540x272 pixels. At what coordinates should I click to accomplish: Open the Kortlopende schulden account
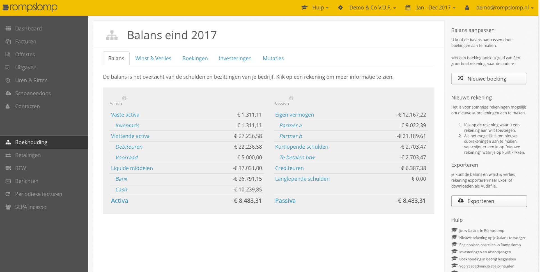(x=302, y=147)
